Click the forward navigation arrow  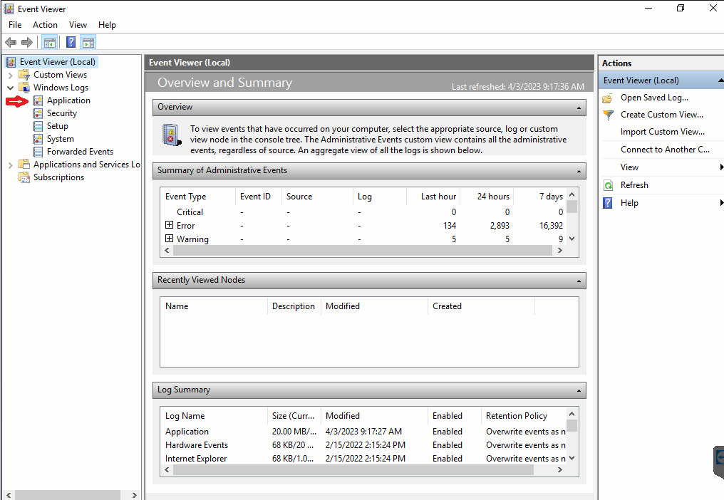point(27,42)
